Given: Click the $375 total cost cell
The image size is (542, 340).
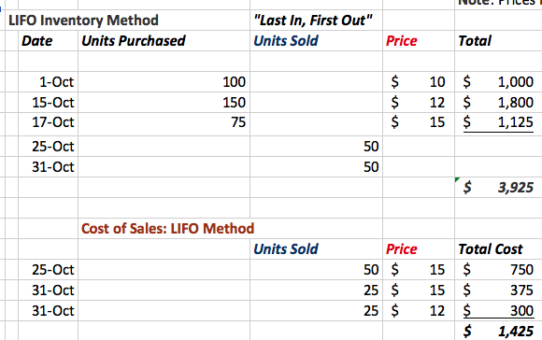Looking at the screenshot, I should [x=498, y=290].
